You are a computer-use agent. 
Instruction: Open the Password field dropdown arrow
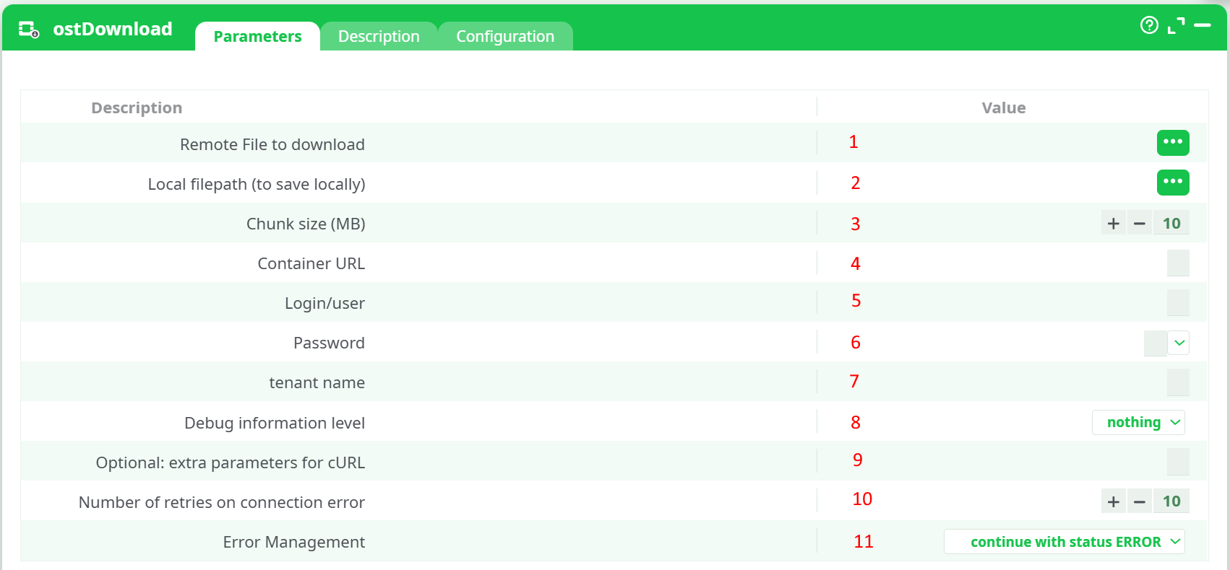click(1179, 343)
